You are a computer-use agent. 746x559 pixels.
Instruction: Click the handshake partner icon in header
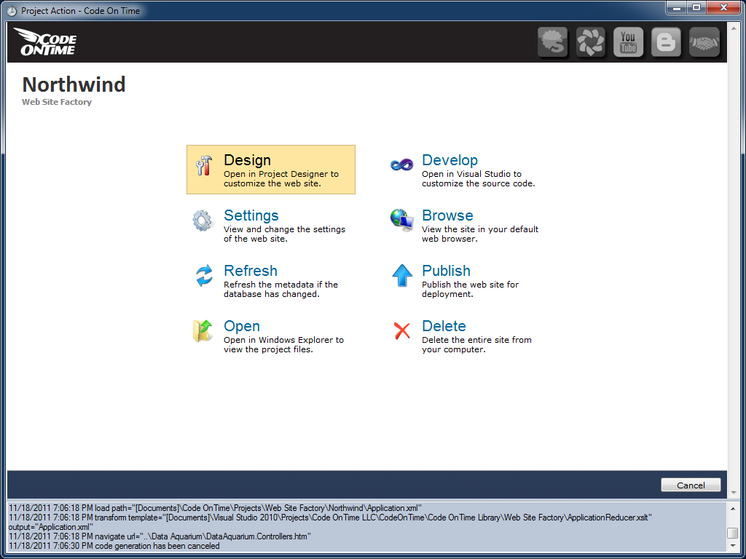(704, 41)
